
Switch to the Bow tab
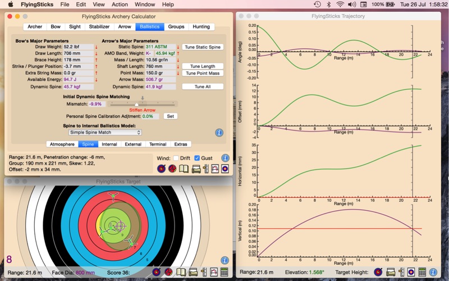tap(56, 26)
